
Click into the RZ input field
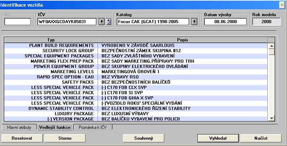pyautogui.click(x=18, y=22)
